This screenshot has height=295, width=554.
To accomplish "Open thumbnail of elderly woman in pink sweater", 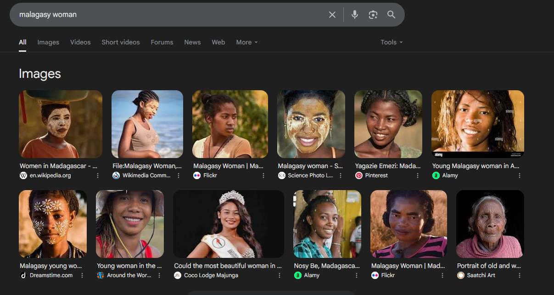I will pos(490,224).
